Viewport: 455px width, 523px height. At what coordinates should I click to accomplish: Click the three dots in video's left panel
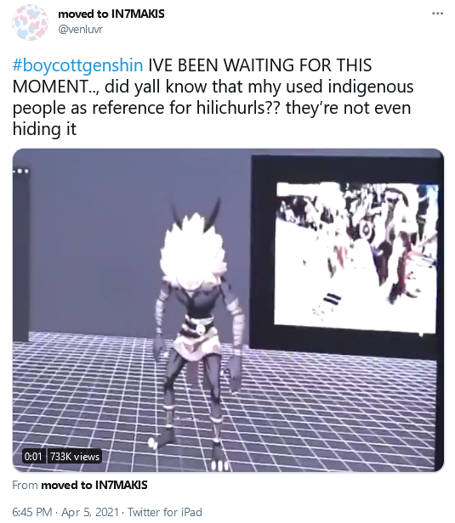(21, 172)
